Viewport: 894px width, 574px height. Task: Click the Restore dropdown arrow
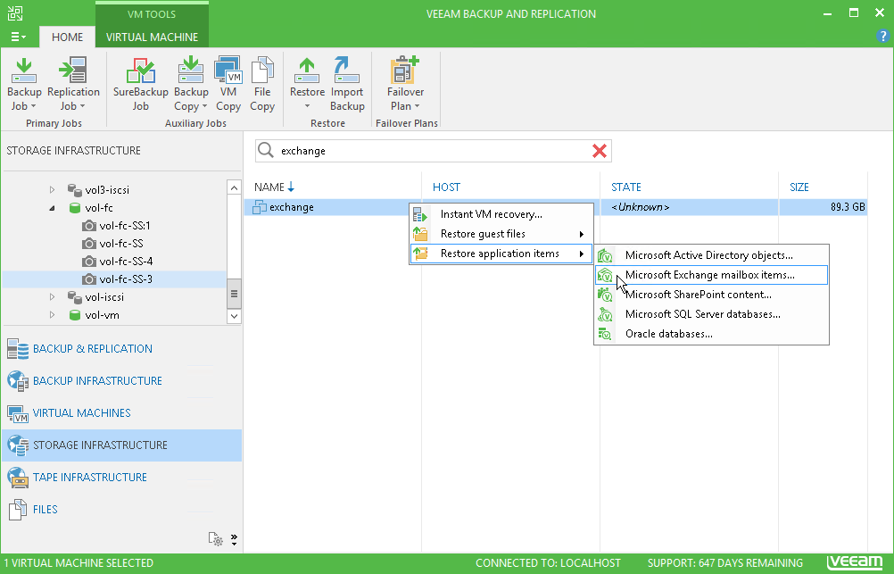(x=307, y=106)
